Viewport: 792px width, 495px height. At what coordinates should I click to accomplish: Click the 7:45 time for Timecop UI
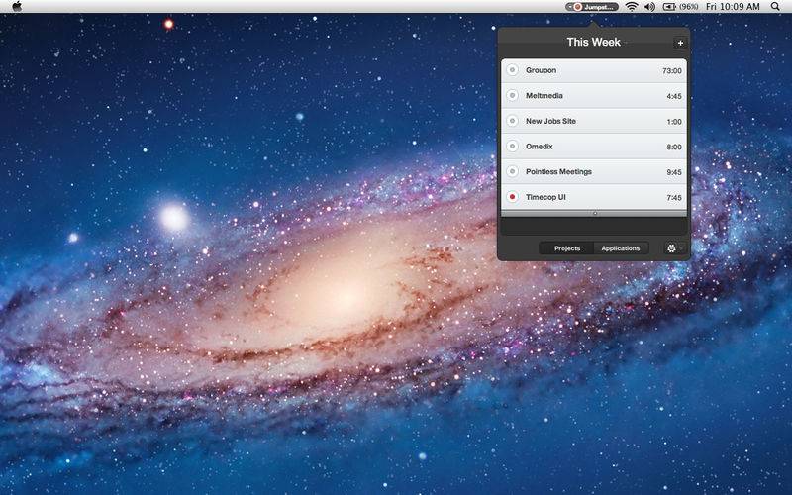[x=674, y=197]
